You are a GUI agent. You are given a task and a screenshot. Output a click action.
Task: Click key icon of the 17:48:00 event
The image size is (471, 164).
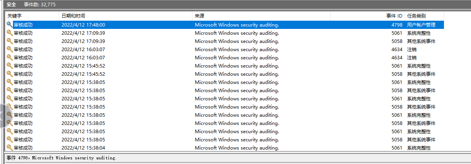[x=9, y=25]
